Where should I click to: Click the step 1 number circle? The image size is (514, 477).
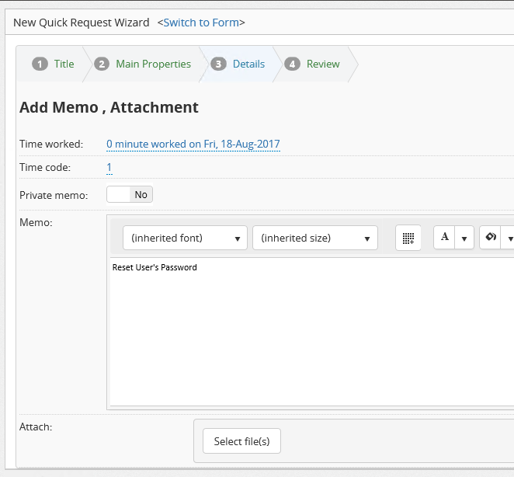[40, 64]
